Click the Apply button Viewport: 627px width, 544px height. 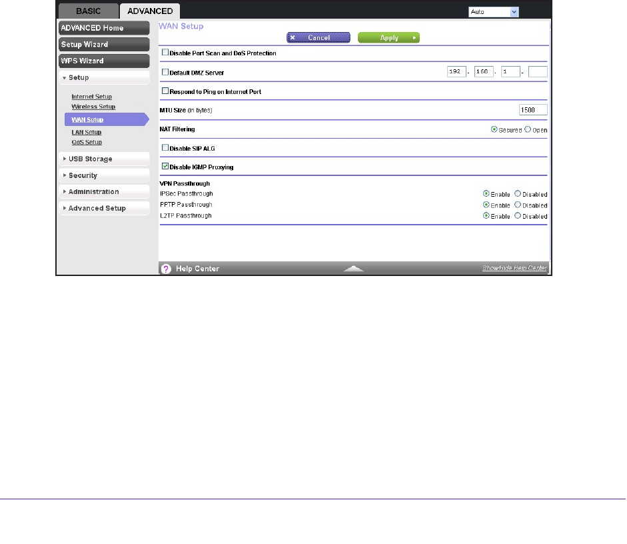pyautogui.click(x=388, y=37)
